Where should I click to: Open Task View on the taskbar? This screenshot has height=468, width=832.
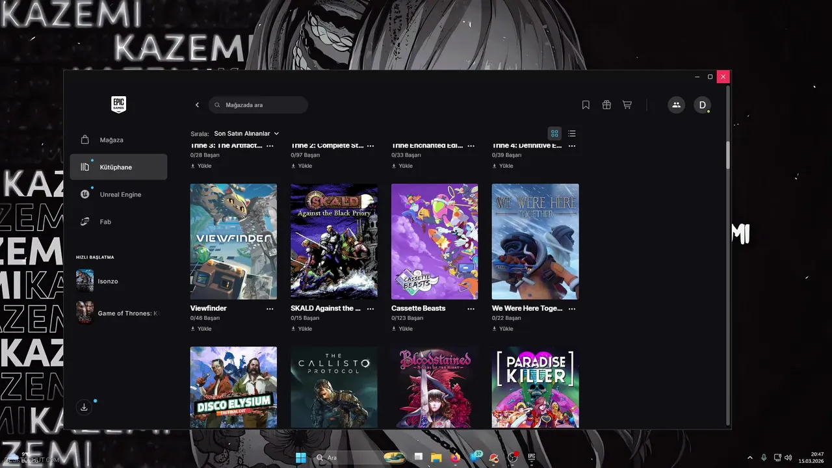click(419, 458)
